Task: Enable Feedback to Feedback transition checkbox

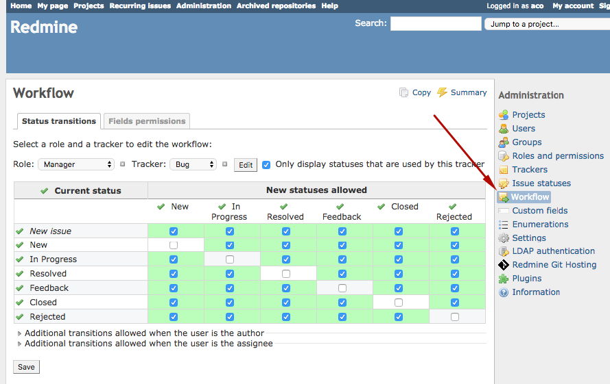Action: click(x=342, y=288)
